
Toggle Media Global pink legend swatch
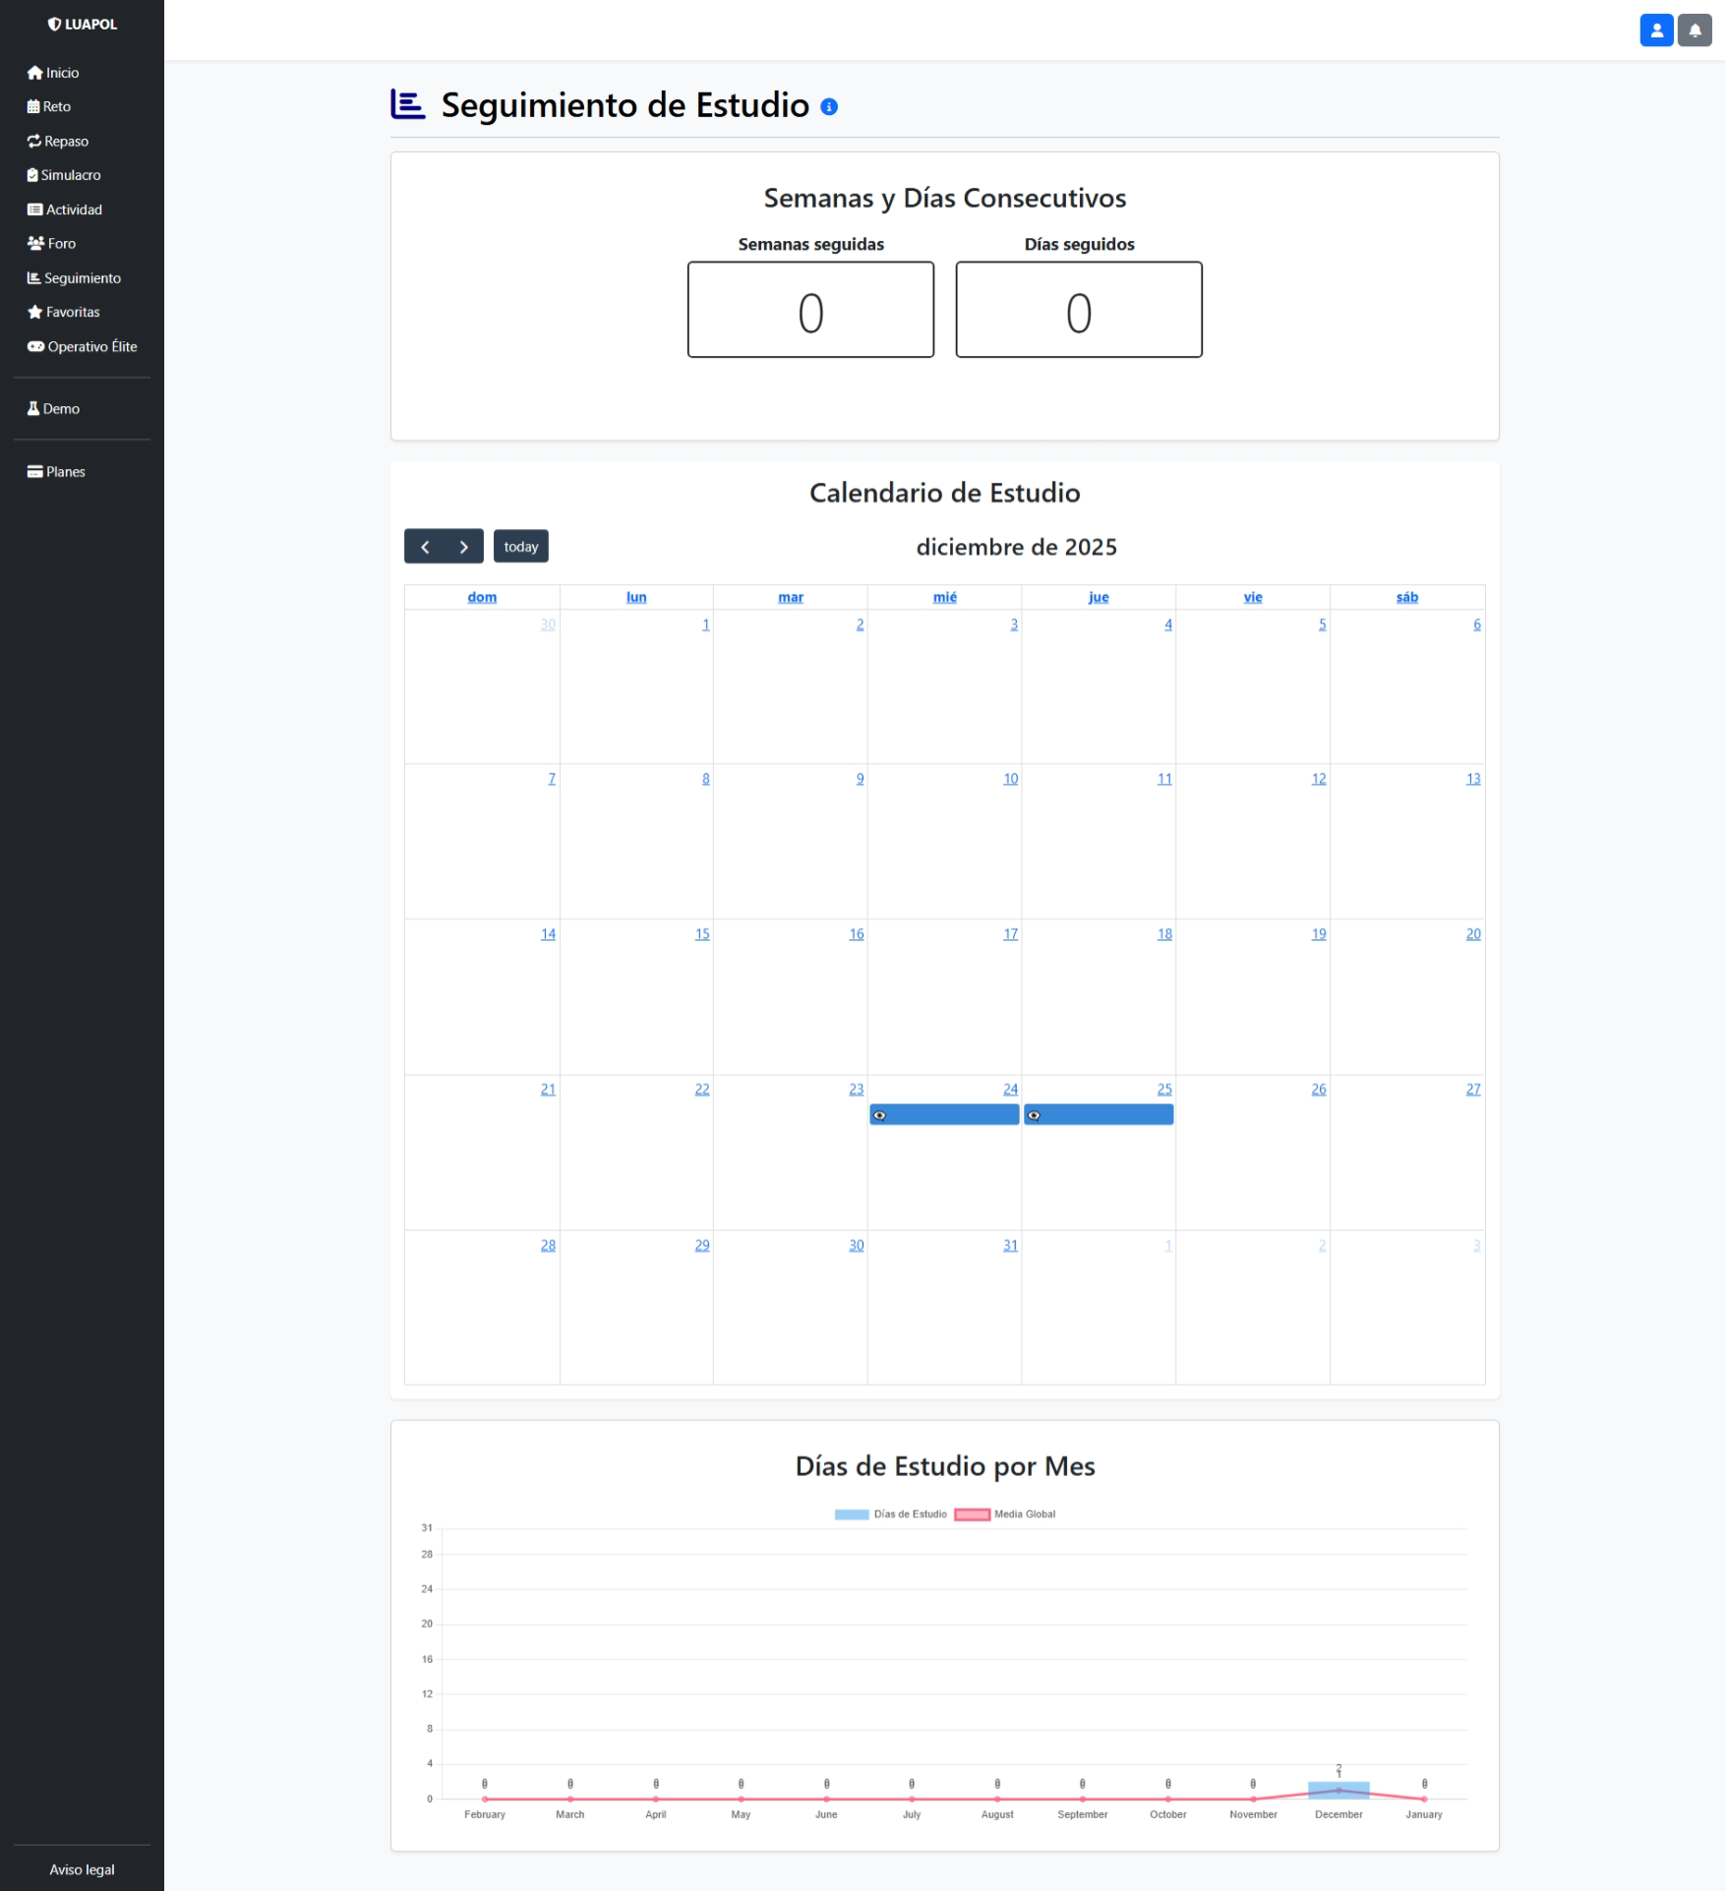972,1514
